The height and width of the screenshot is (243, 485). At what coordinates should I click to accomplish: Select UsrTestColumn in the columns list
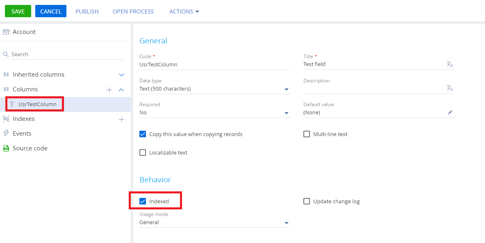click(x=37, y=104)
